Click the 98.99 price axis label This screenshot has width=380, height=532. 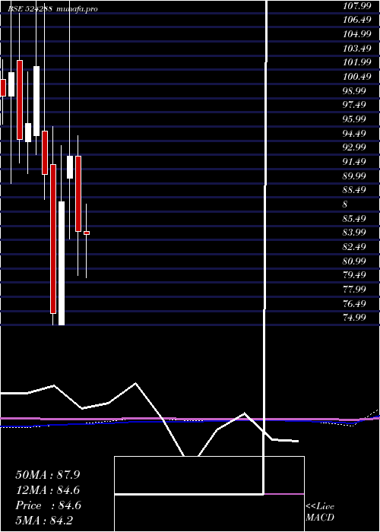point(354,90)
